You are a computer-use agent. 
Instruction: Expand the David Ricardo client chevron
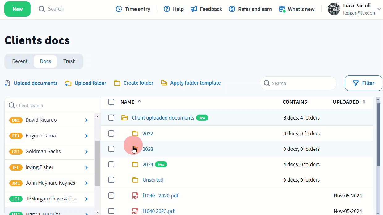click(86, 120)
